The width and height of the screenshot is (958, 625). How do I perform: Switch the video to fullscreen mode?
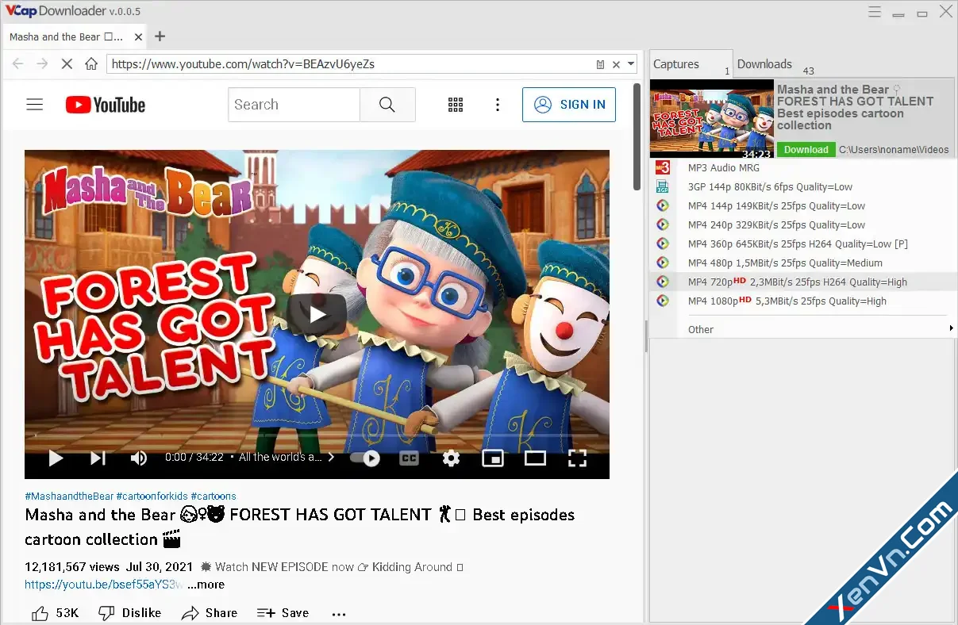(577, 458)
